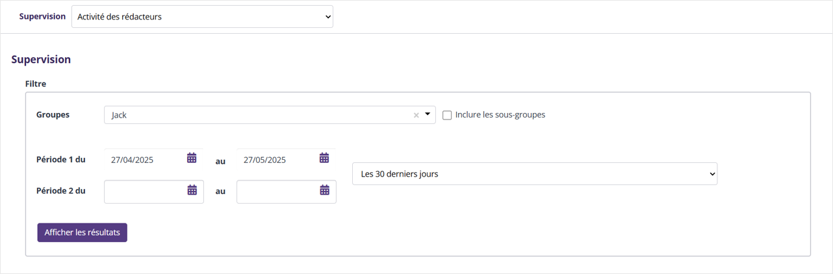Click the Période 1 end date field 27/05/2025
The height and width of the screenshot is (274, 833).
pyautogui.click(x=277, y=160)
